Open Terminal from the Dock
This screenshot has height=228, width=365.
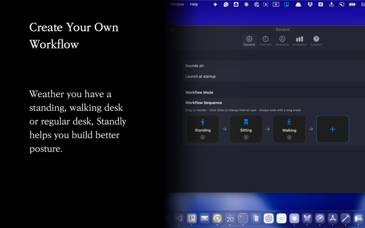[243, 219]
